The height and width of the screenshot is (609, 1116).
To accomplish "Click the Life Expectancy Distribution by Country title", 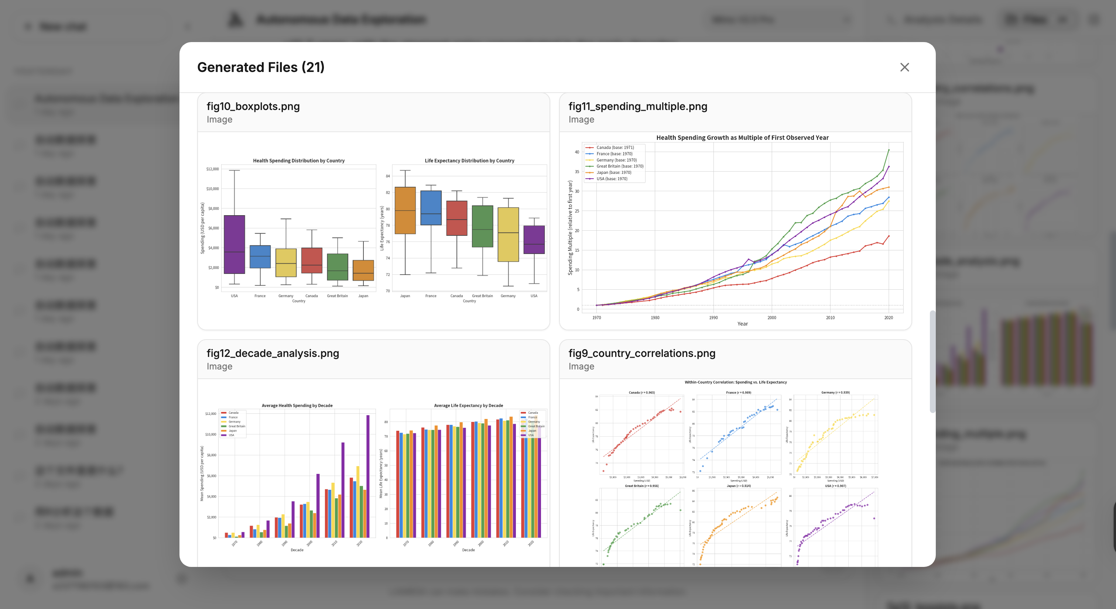I will click(469, 161).
